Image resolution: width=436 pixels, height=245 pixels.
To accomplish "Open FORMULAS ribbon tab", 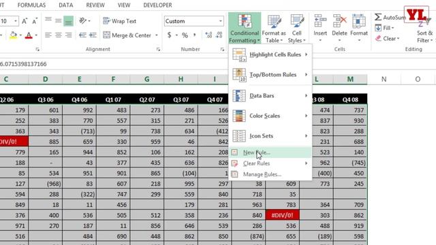I will click(x=31, y=5).
